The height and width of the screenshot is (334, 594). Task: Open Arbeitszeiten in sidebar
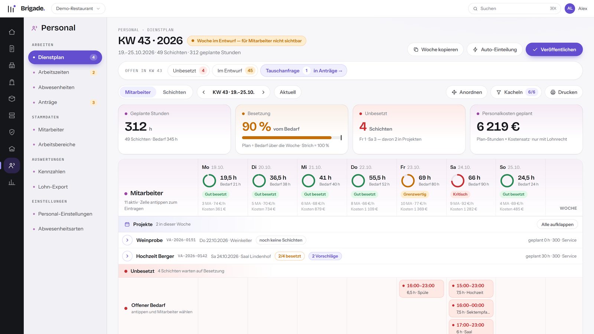pos(65,72)
